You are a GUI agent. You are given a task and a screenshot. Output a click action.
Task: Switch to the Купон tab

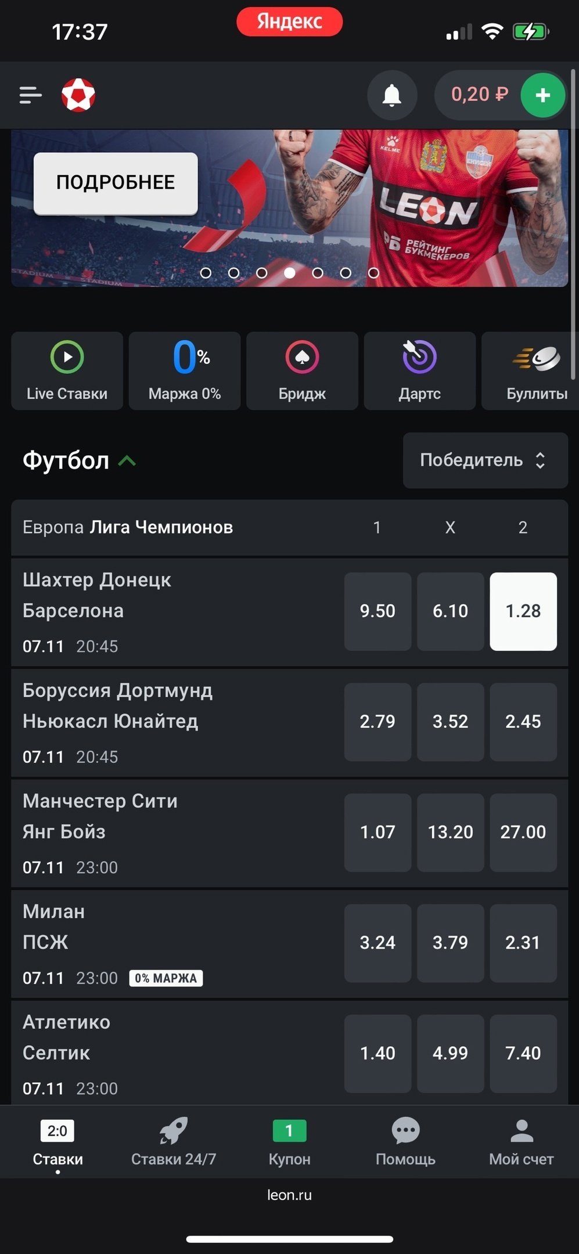[x=289, y=1142]
